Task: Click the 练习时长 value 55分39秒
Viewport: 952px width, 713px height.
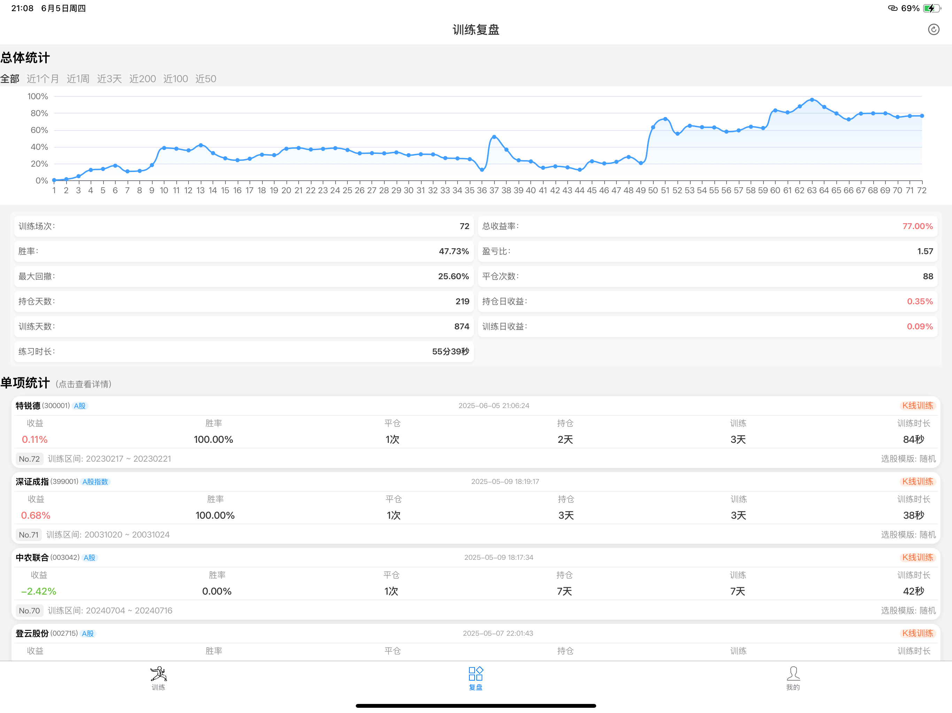Action: [451, 352]
